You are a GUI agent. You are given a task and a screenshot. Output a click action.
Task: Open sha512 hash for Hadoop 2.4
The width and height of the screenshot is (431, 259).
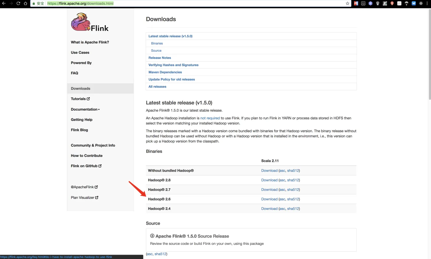293,209
